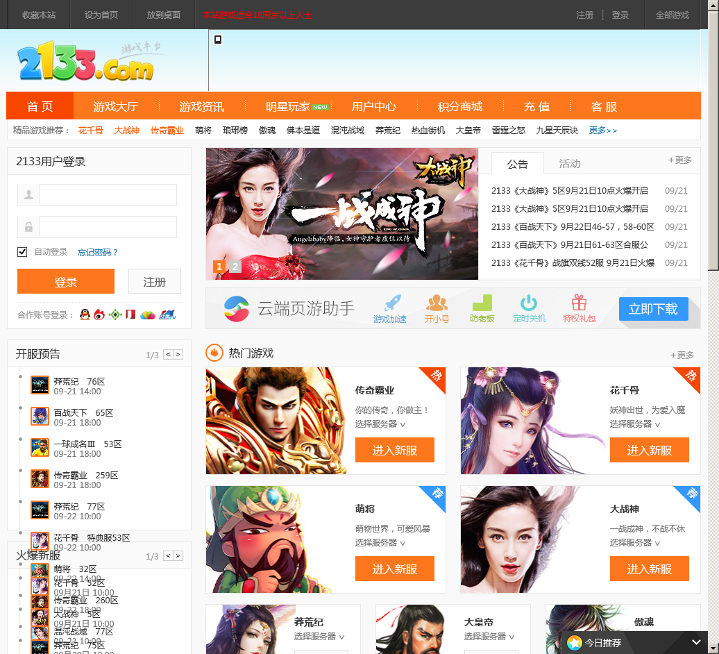The width and height of the screenshot is (719, 654).
Task: Expand 选择服务器 for 大战神
Action: point(634,542)
